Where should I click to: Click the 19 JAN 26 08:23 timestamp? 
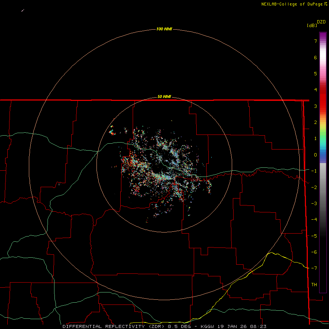point(242,326)
